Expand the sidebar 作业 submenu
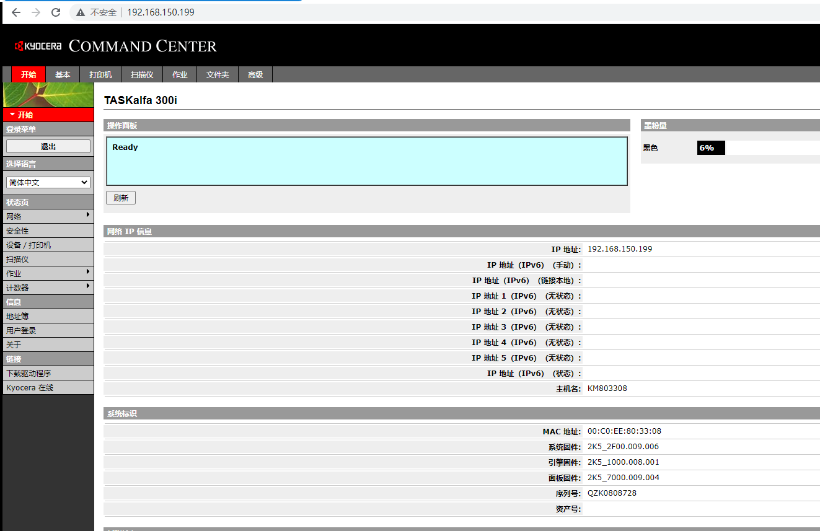Viewport: 820px width, 531px height. tap(48, 273)
